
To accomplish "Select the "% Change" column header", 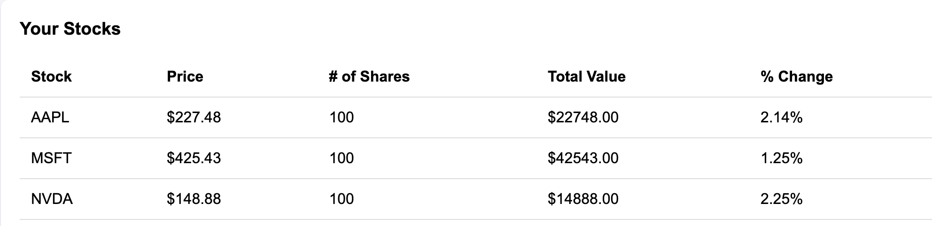I will point(796,76).
